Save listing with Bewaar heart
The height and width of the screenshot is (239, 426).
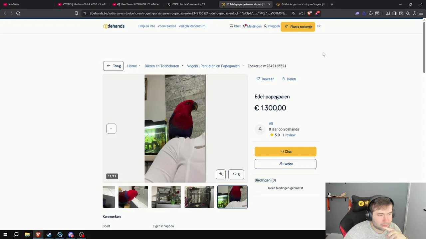[x=265, y=79]
